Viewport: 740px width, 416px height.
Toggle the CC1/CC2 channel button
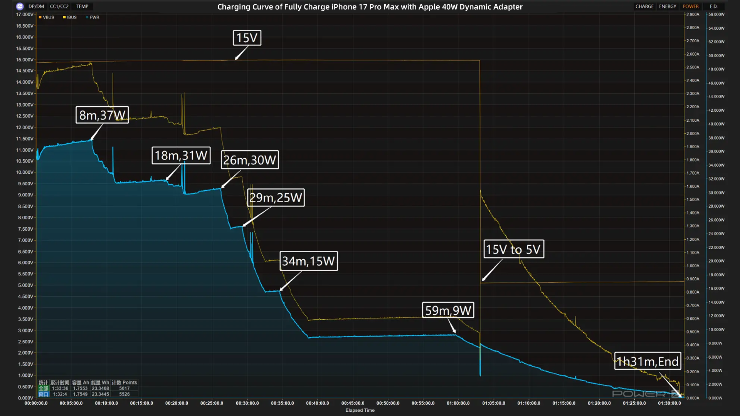tap(59, 7)
